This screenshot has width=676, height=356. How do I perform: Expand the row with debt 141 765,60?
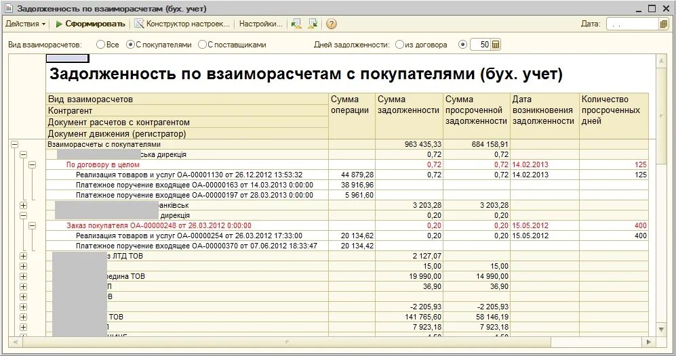tap(23, 317)
